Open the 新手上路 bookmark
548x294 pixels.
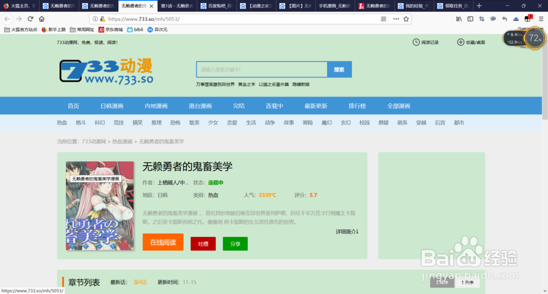click(x=54, y=30)
